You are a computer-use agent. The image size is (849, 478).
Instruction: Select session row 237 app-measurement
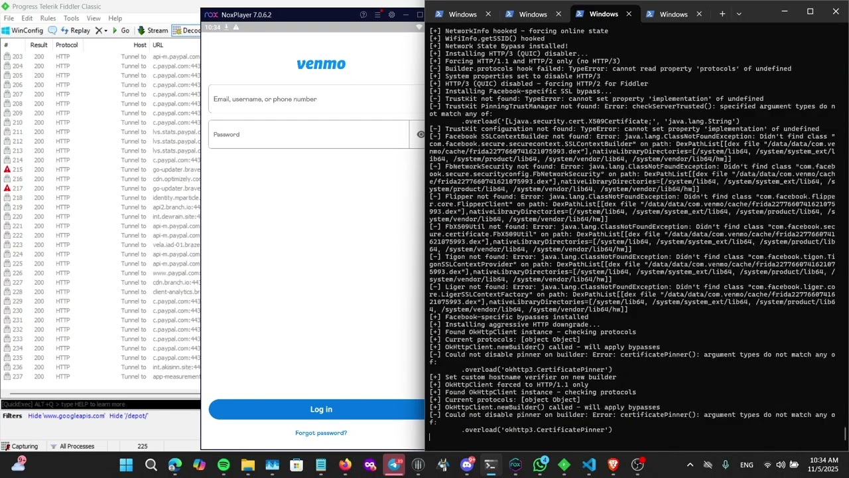[x=101, y=377]
